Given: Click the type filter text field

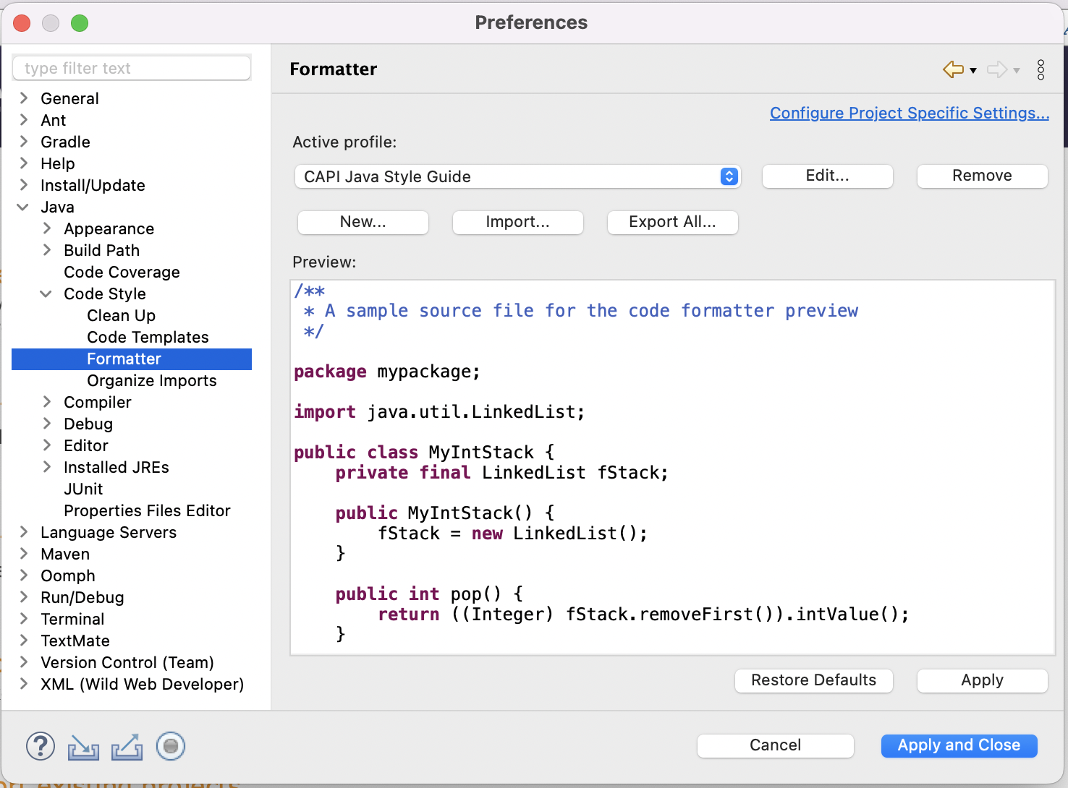Looking at the screenshot, I should [132, 68].
